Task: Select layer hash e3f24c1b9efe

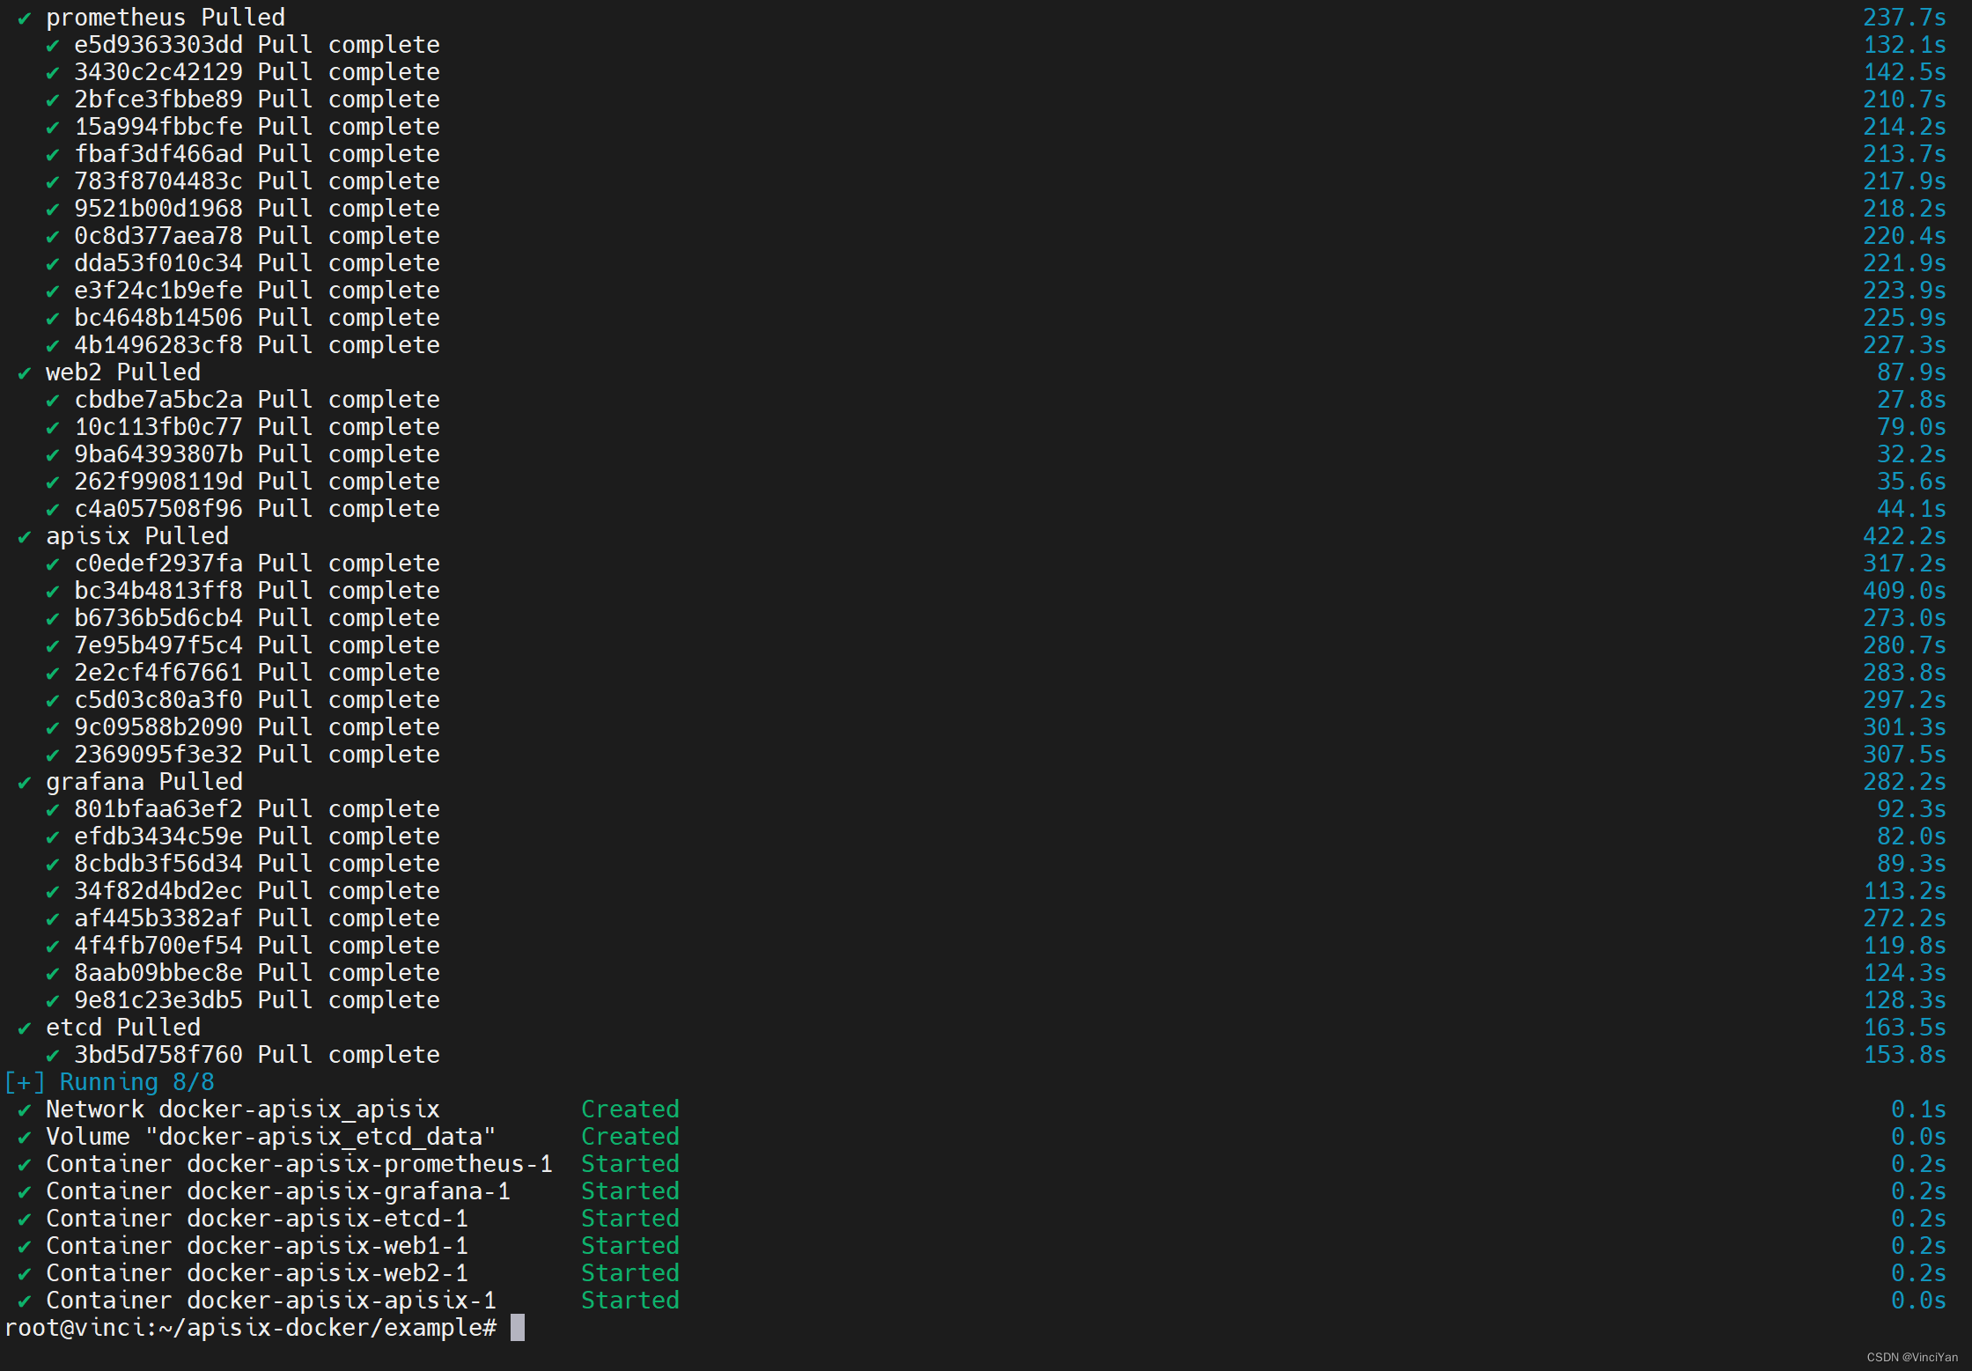Action: pos(158,291)
